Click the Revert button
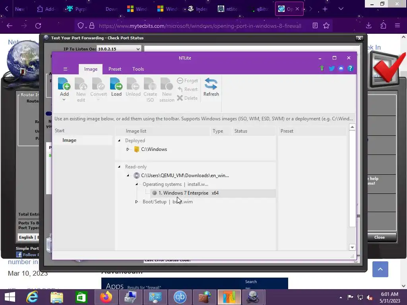This screenshot has width=407, height=305. point(188,89)
